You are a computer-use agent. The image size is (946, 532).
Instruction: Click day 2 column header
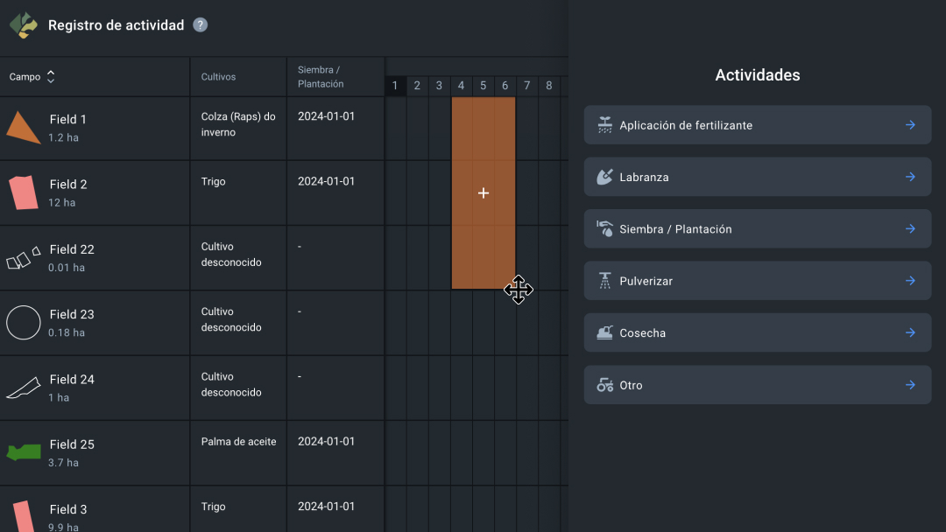click(x=417, y=86)
